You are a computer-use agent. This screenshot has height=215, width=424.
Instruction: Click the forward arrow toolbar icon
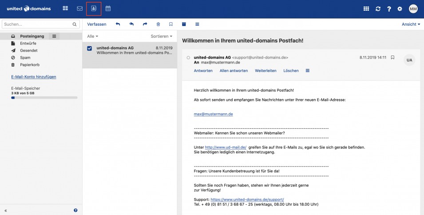[x=145, y=24]
